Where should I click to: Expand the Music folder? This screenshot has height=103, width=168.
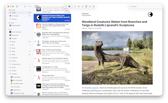point(8,48)
